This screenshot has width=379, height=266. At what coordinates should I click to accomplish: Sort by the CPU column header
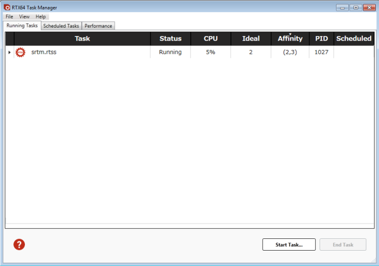(x=211, y=38)
